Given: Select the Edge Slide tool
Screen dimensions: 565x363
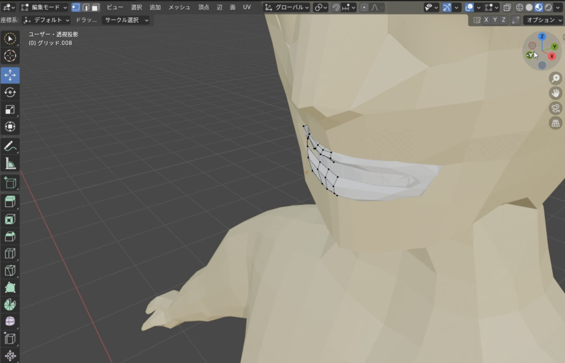Looking at the screenshot, I should click(10, 339).
